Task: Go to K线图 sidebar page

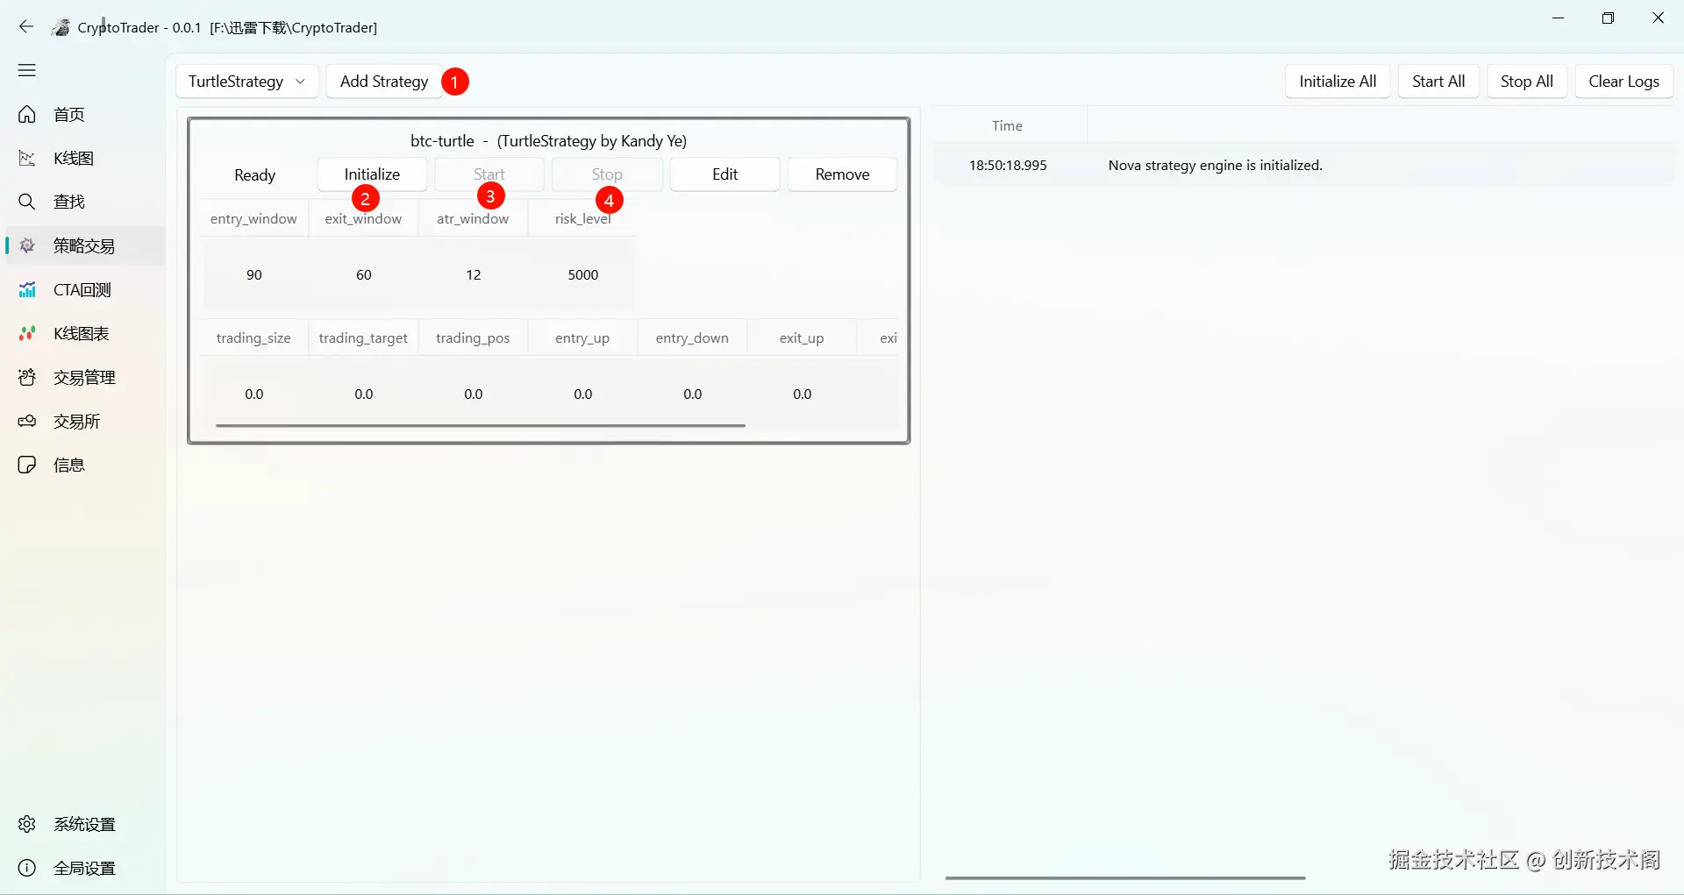Action: (x=84, y=159)
